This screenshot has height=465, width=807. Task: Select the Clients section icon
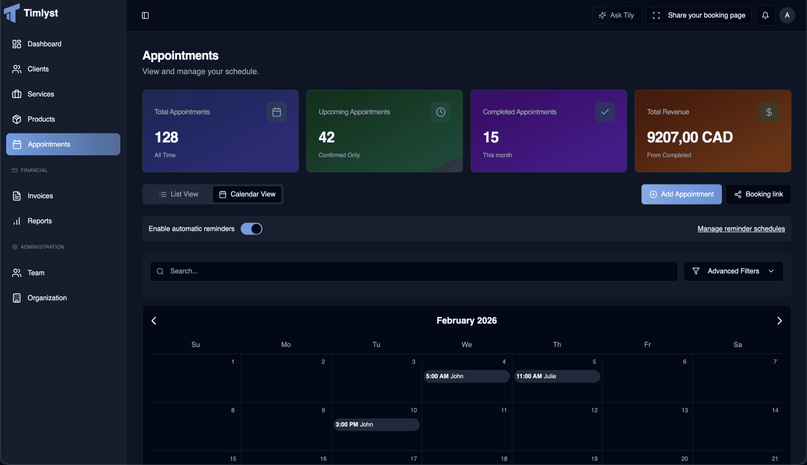16,69
